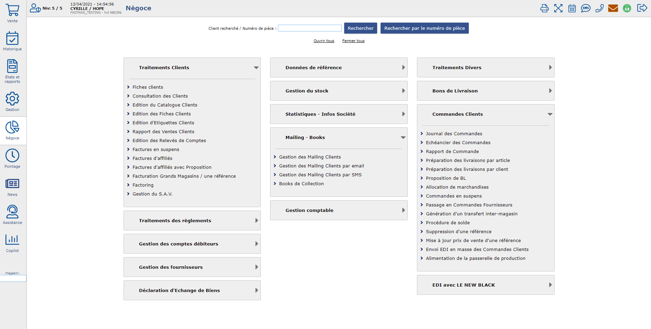The width and height of the screenshot is (651, 329).
Task: Open the Assistance headset icon
Action: coord(12,212)
